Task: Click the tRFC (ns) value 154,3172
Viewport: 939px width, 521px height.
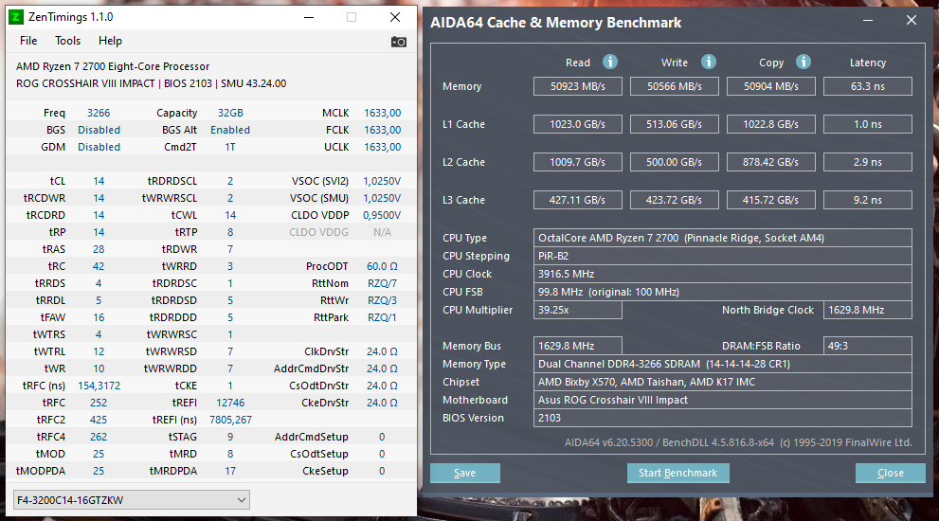Action: point(99,386)
